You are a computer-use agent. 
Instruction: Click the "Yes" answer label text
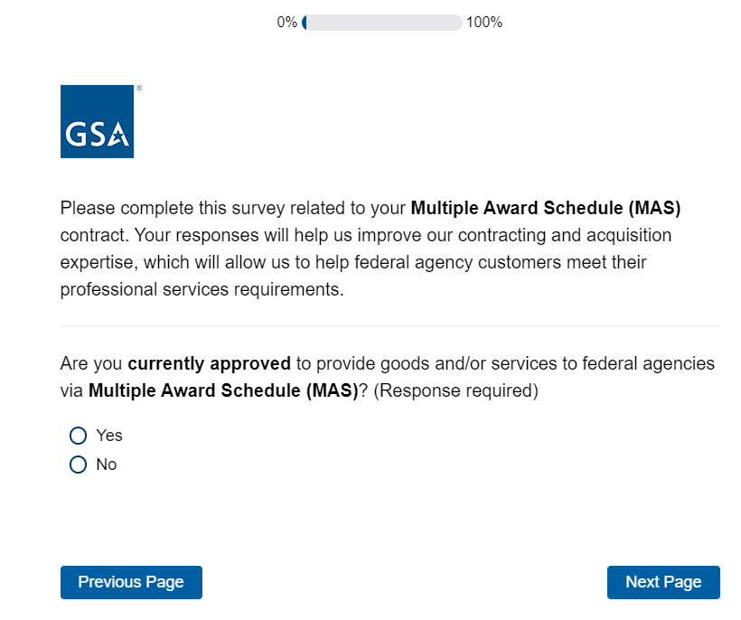pyautogui.click(x=109, y=436)
